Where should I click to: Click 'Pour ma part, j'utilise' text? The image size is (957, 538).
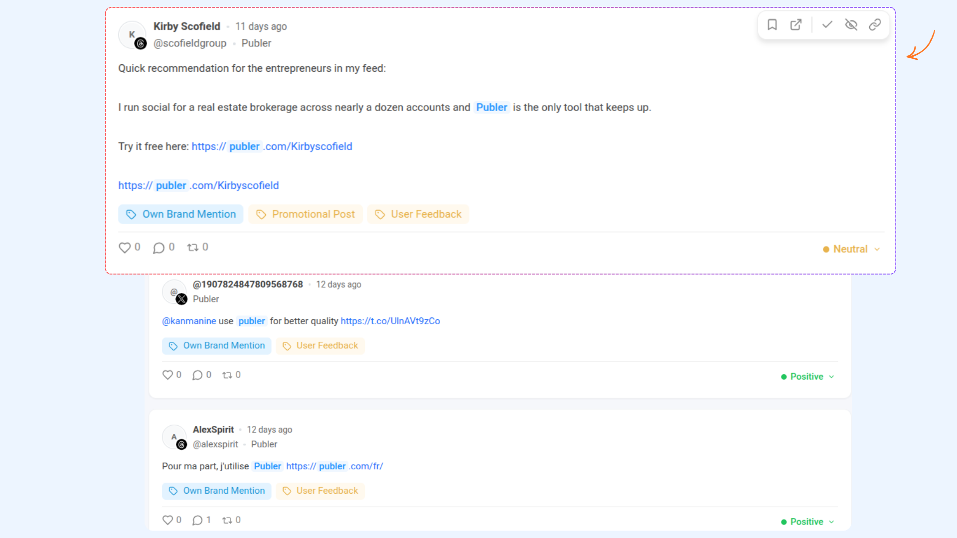click(x=205, y=466)
